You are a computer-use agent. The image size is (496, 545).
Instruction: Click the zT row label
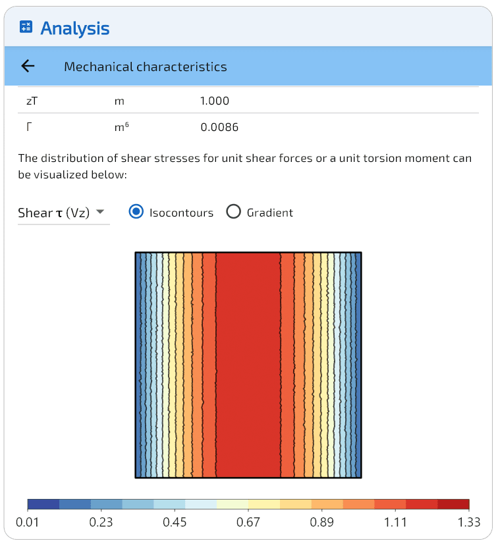tap(33, 101)
